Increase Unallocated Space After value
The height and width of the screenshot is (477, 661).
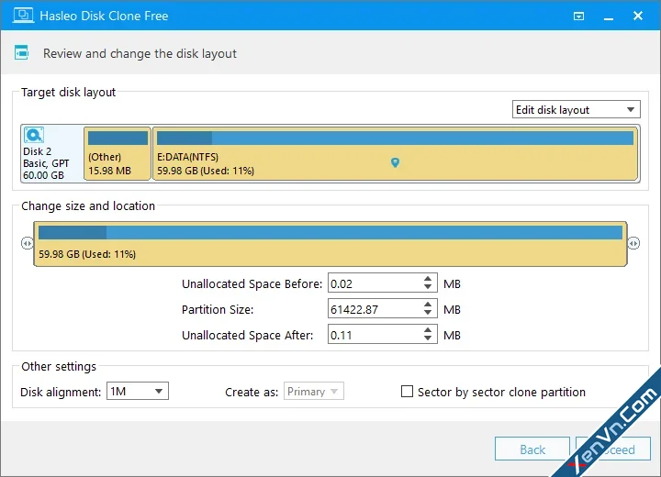pos(428,330)
